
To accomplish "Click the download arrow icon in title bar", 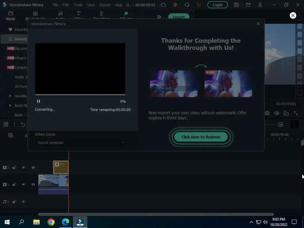I will pos(260,5).
